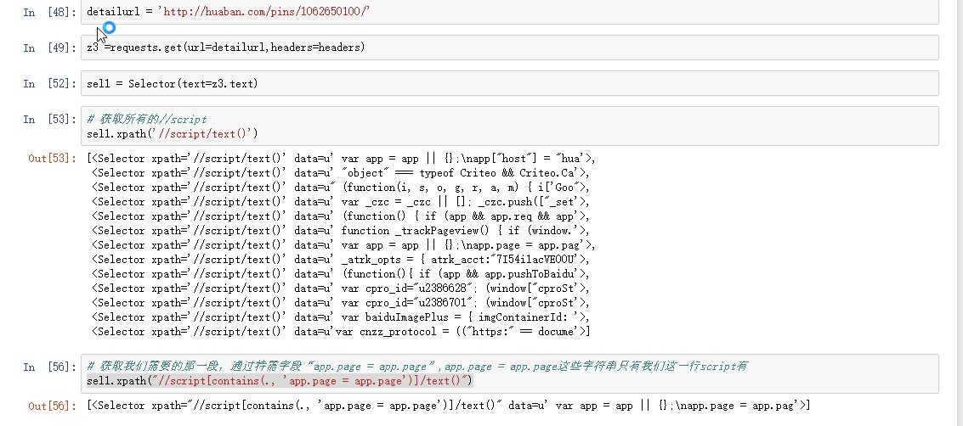Image resolution: width=963 pixels, height=426 pixels.
Task: Click the output line containing _trackPageview
Action: pos(340,231)
